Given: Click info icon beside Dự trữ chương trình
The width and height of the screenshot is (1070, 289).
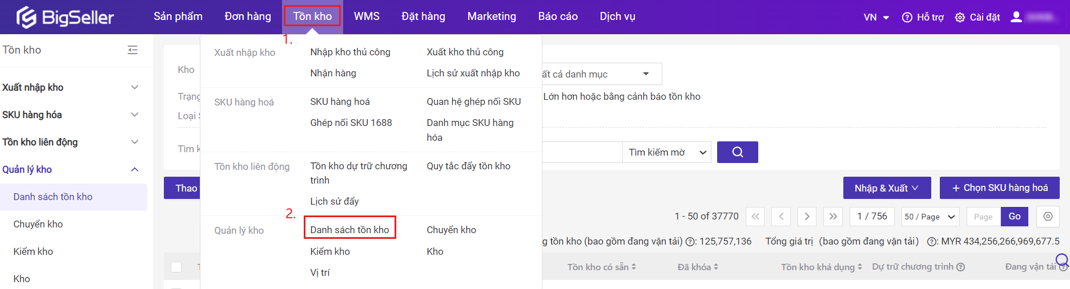Looking at the screenshot, I should 960,267.
